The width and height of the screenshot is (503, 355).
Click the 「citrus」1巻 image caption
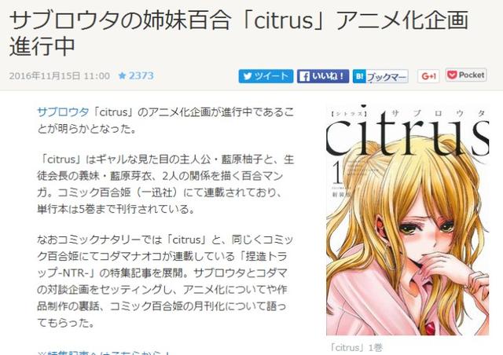pos(356,347)
